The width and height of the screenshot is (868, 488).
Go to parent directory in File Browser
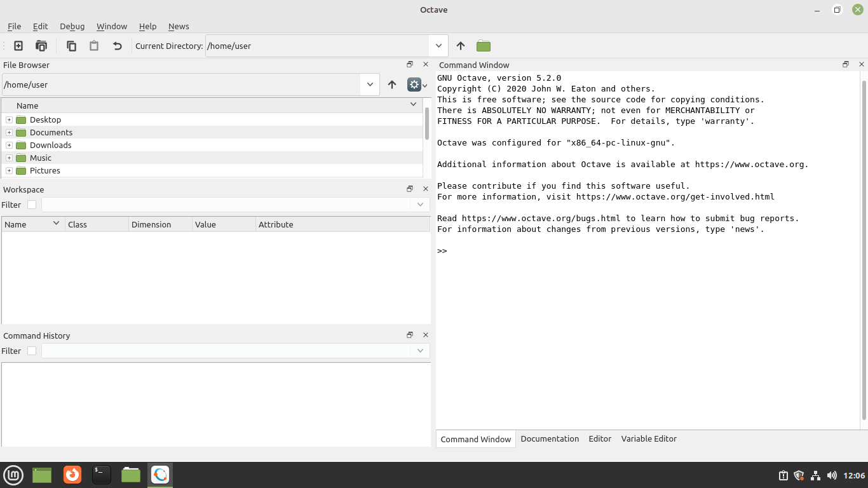pyautogui.click(x=392, y=85)
